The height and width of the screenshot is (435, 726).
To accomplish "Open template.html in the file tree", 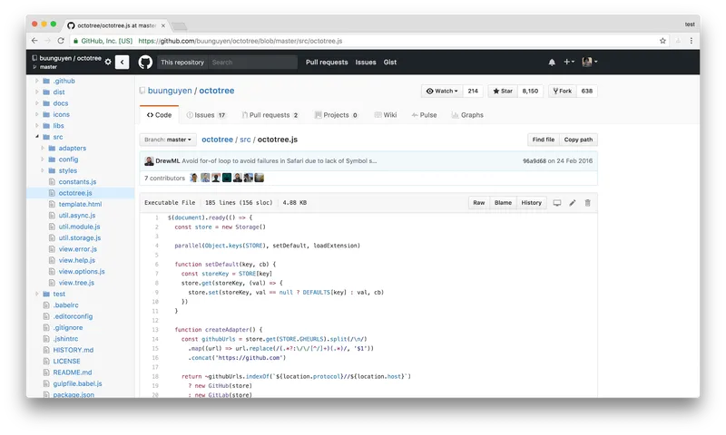I will (x=80, y=204).
